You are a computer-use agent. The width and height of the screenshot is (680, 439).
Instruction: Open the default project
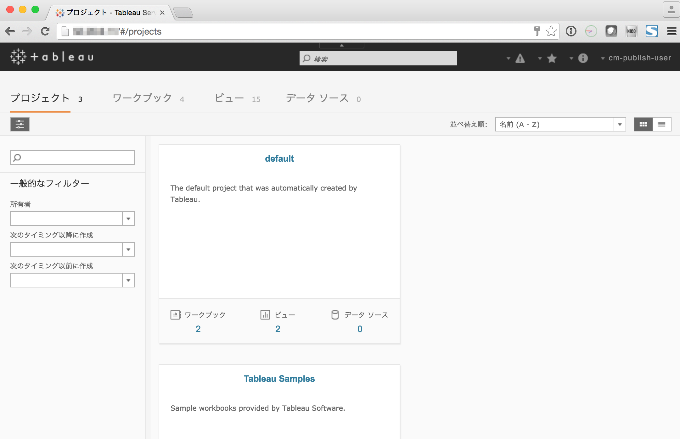tap(279, 158)
